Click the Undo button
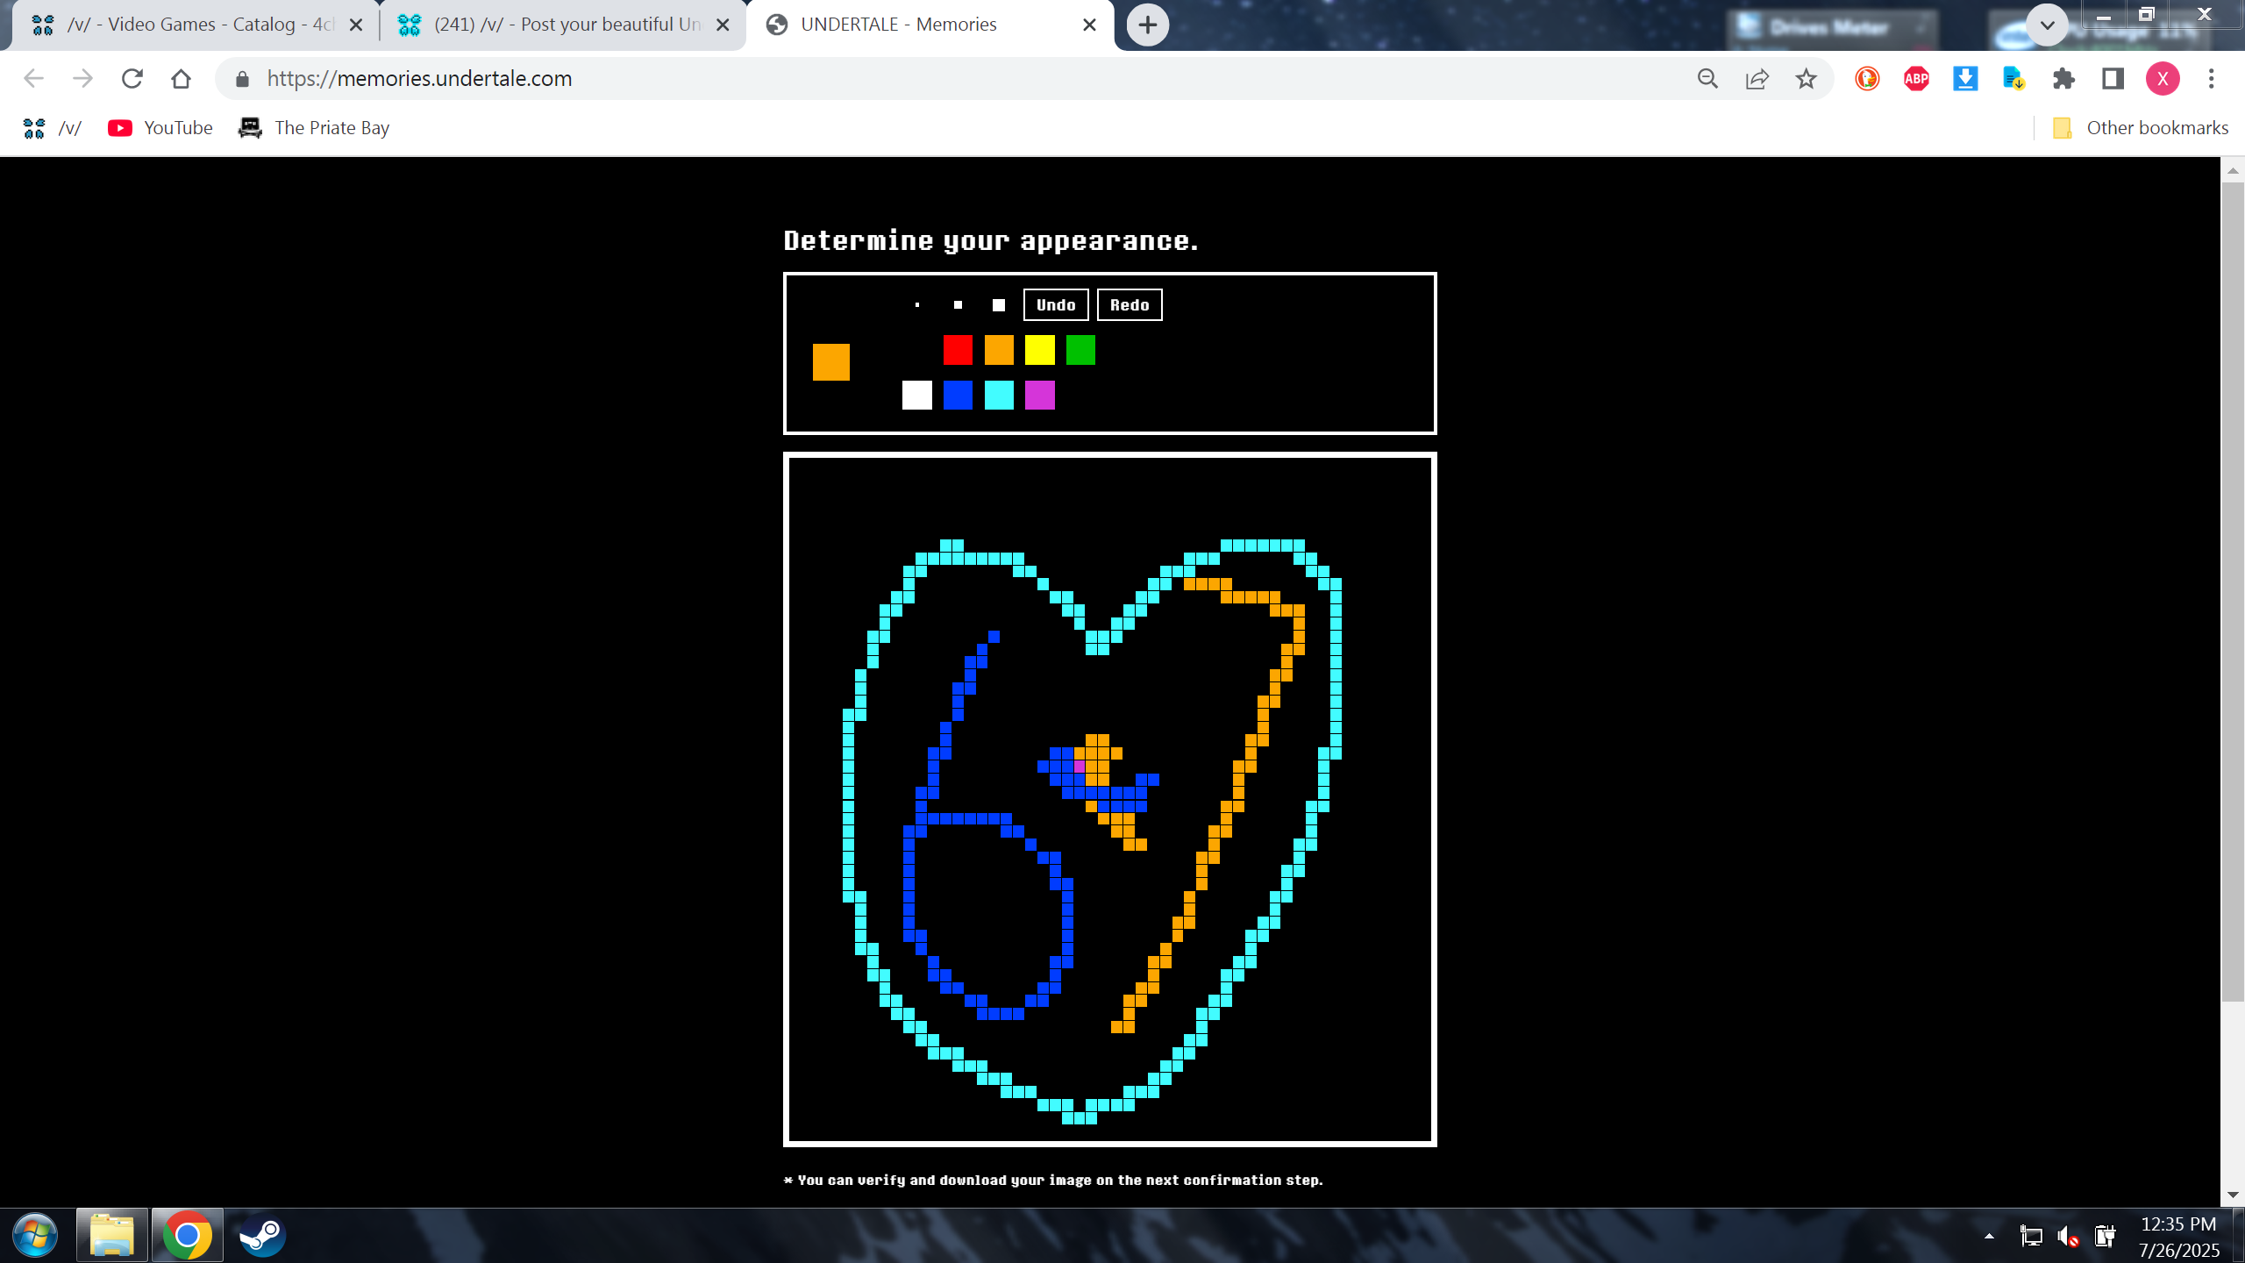Image resolution: width=2245 pixels, height=1263 pixels. pos(1056,305)
